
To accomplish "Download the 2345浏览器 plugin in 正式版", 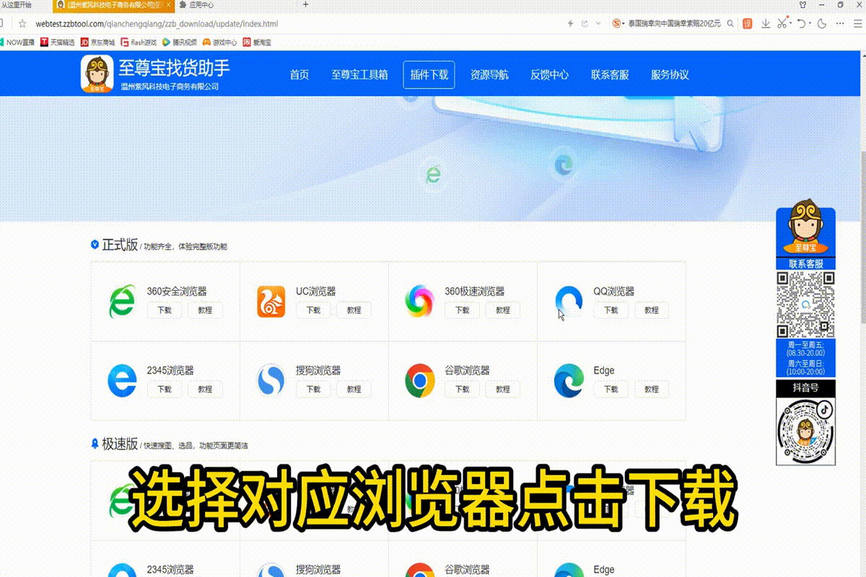I will point(165,389).
